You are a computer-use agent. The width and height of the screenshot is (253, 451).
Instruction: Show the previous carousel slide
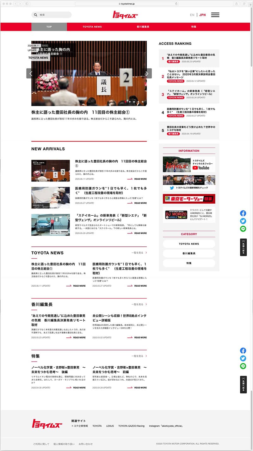(31, 73)
